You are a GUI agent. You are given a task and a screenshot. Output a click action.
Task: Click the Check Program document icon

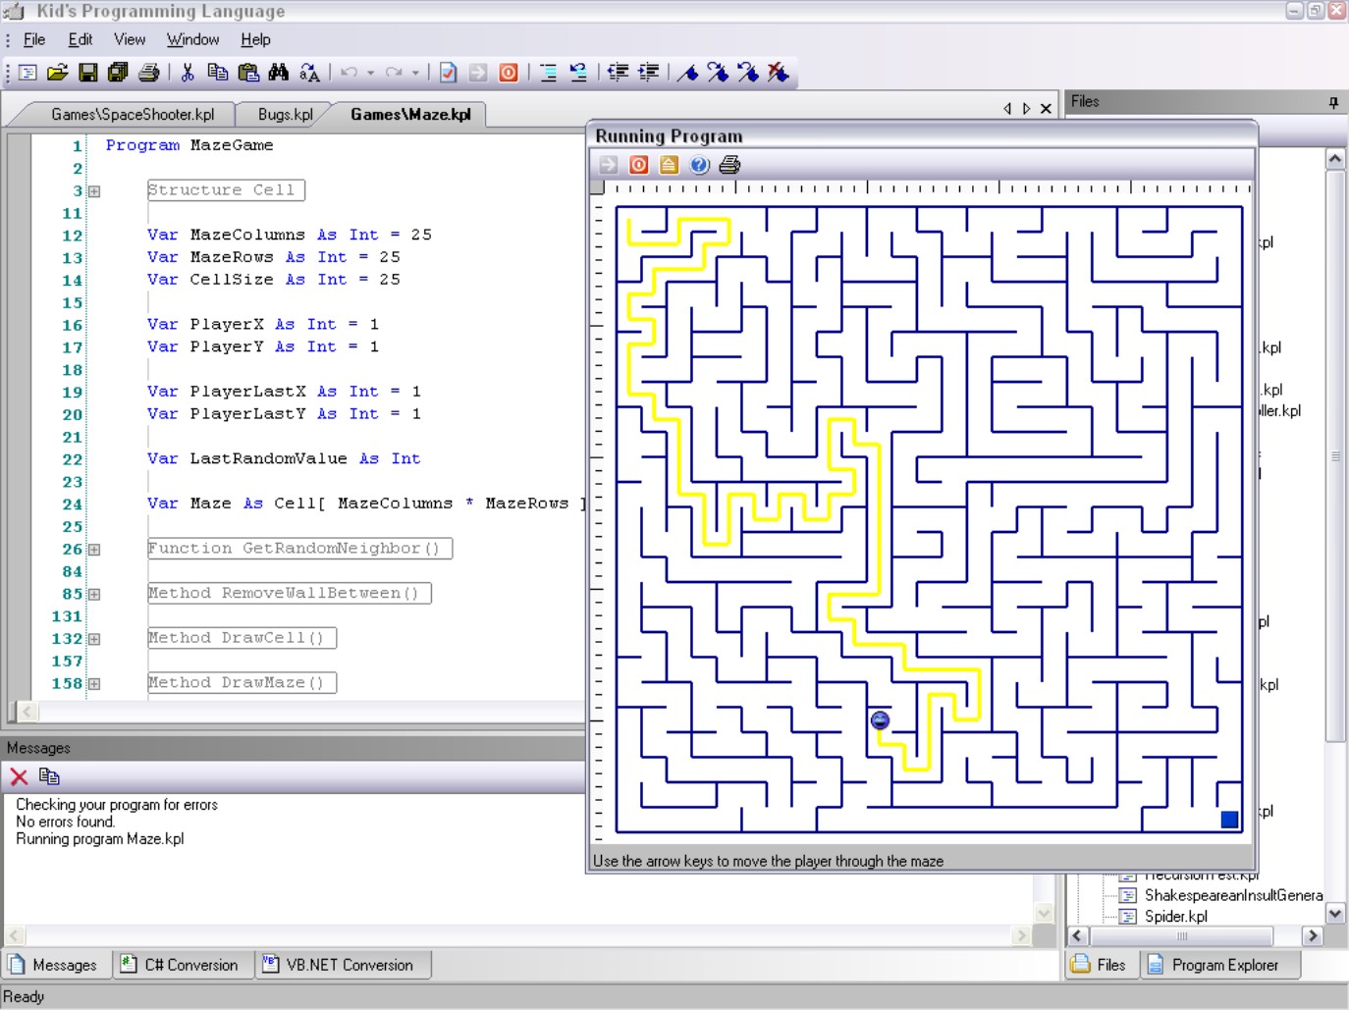pyautogui.click(x=448, y=73)
